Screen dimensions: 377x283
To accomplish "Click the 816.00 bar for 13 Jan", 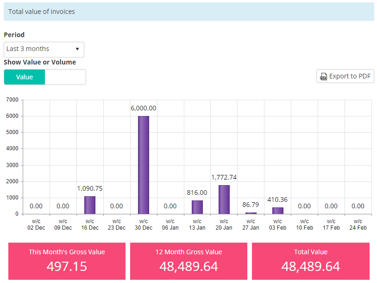I will [x=197, y=207].
